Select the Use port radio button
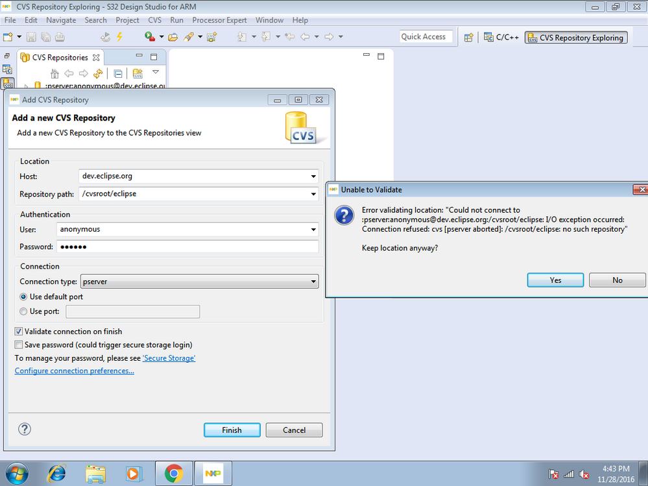The image size is (648, 486). coord(23,311)
